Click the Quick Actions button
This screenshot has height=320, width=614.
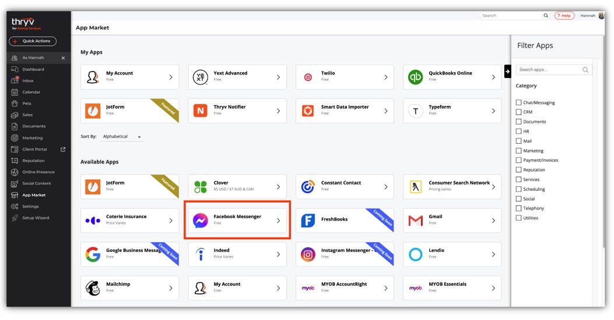[x=33, y=41]
